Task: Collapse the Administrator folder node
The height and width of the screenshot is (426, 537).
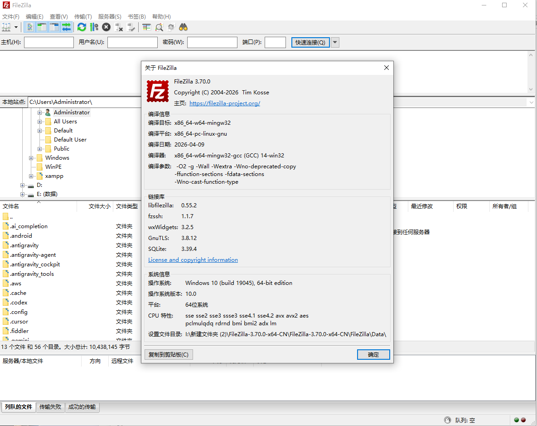Action: coord(40,112)
